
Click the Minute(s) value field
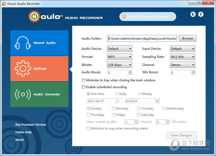pyautogui.click(x=161, y=122)
